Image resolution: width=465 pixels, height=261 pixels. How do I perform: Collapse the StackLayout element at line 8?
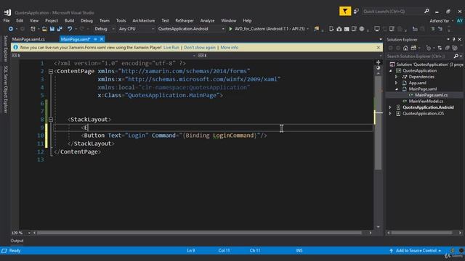click(51, 120)
